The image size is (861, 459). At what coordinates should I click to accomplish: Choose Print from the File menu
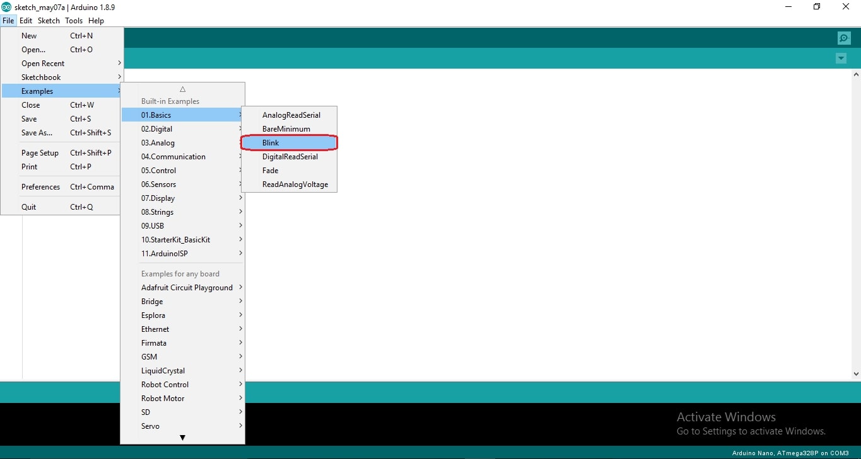point(62,167)
